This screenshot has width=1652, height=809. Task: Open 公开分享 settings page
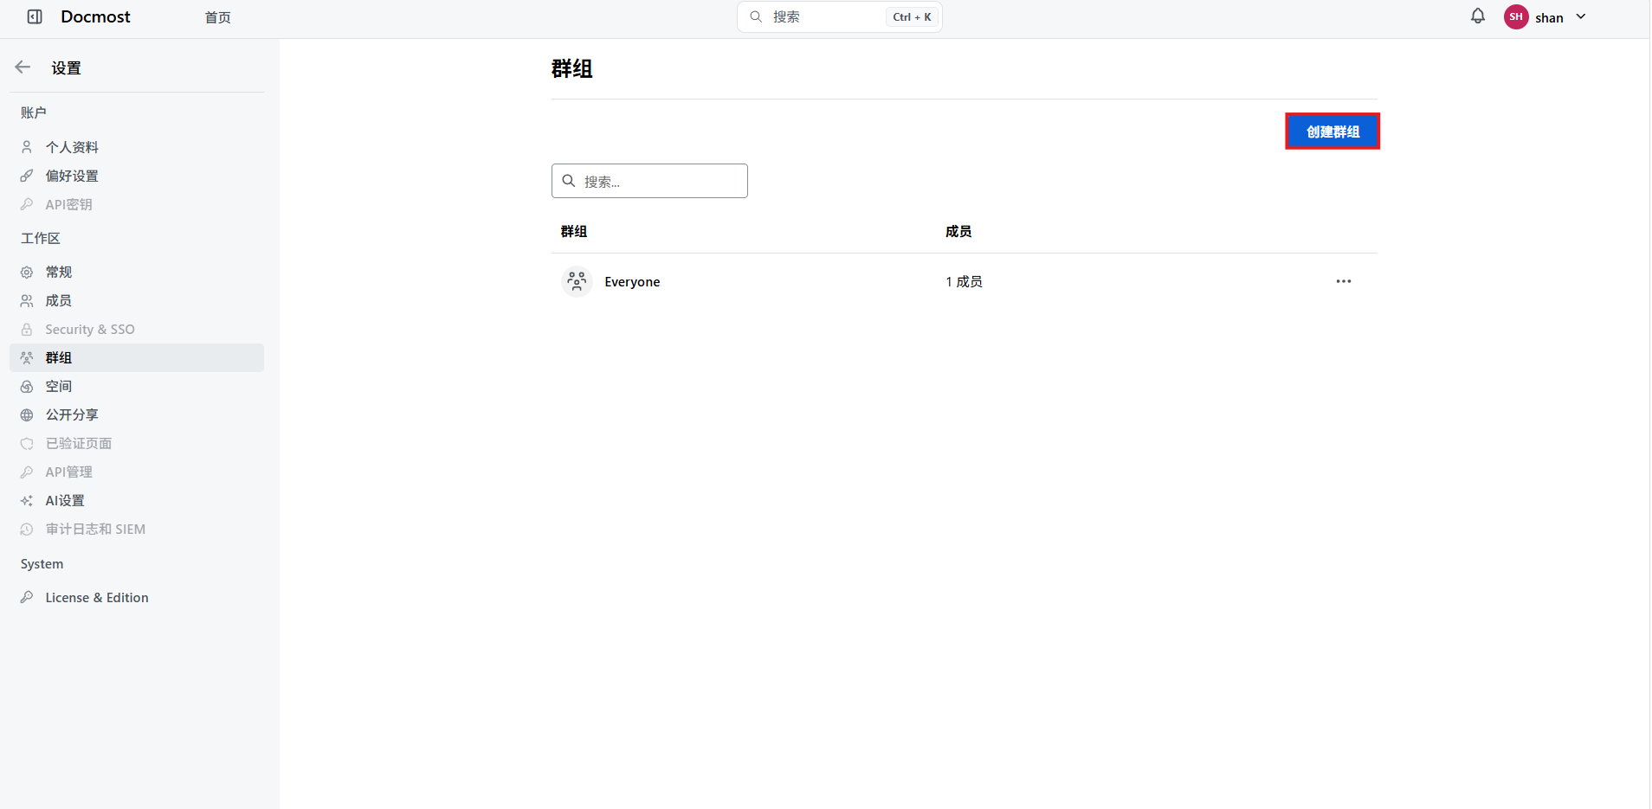(137, 414)
